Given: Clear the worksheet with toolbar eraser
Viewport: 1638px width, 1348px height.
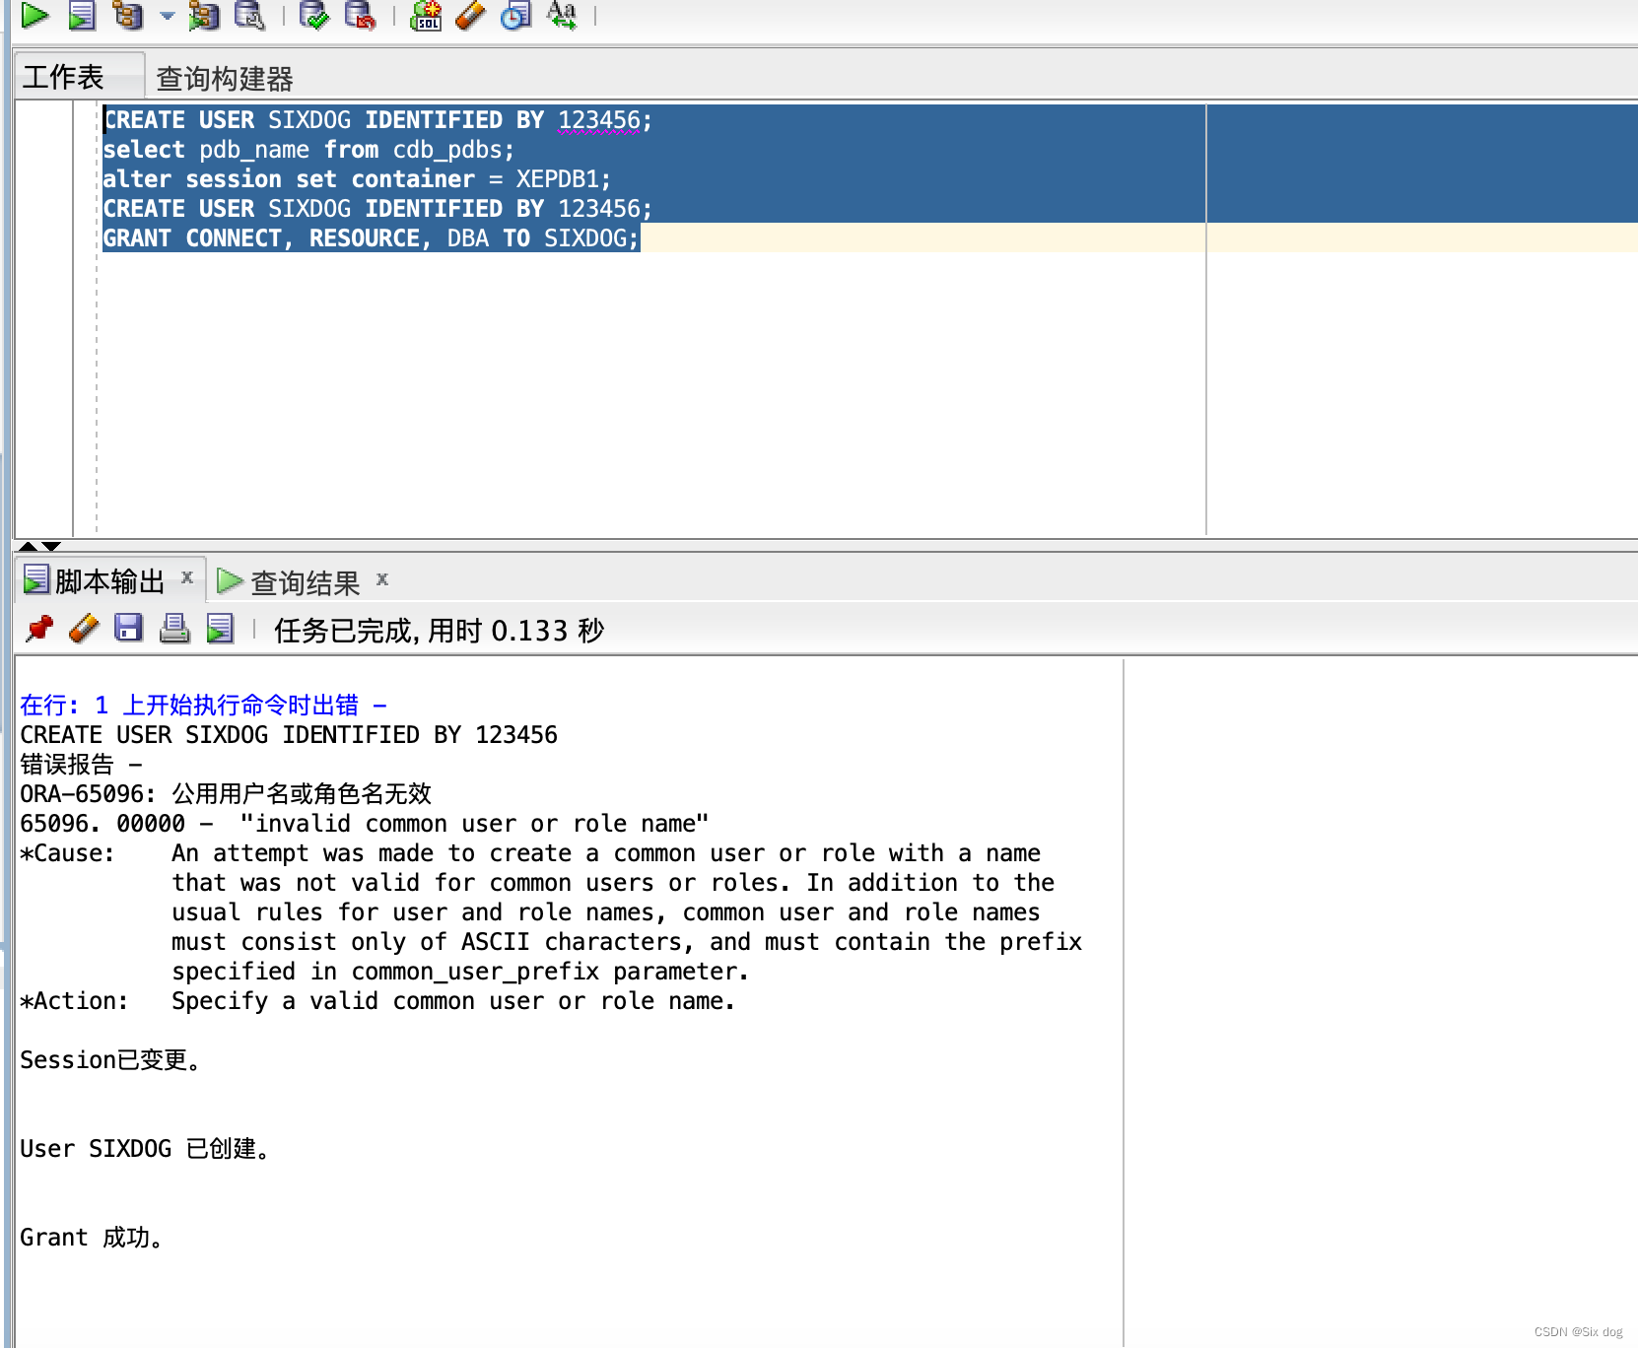Looking at the screenshot, I should 471,15.
